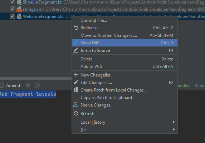
Task: Select Copy as Patch to Clipboard
Action: click(125, 98)
